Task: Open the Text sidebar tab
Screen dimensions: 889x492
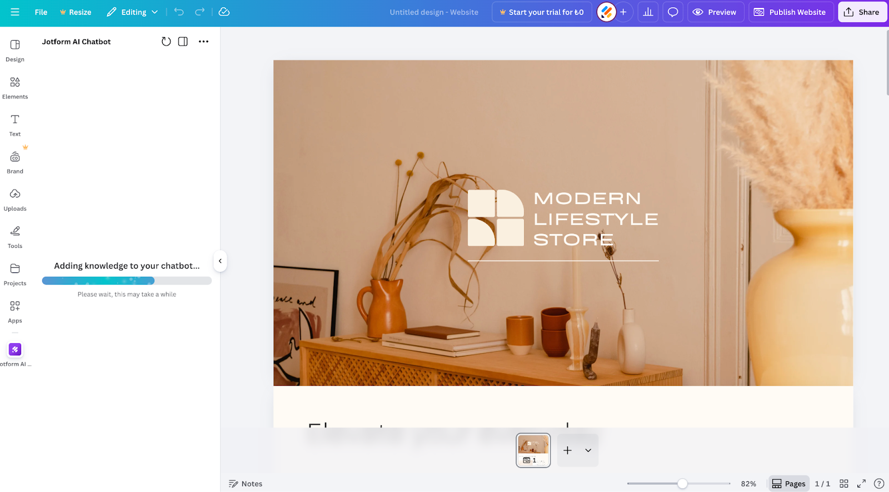Action: [x=15, y=125]
